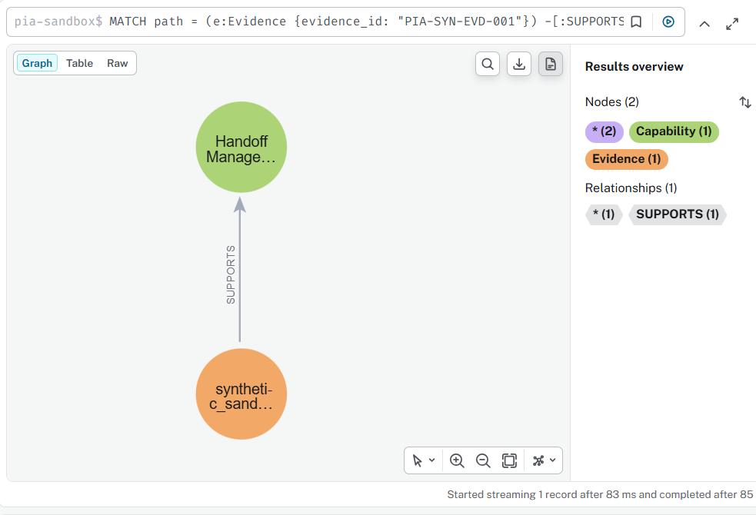756x515 pixels.
Task: Click the streaming status message
Action: click(600, 495)
